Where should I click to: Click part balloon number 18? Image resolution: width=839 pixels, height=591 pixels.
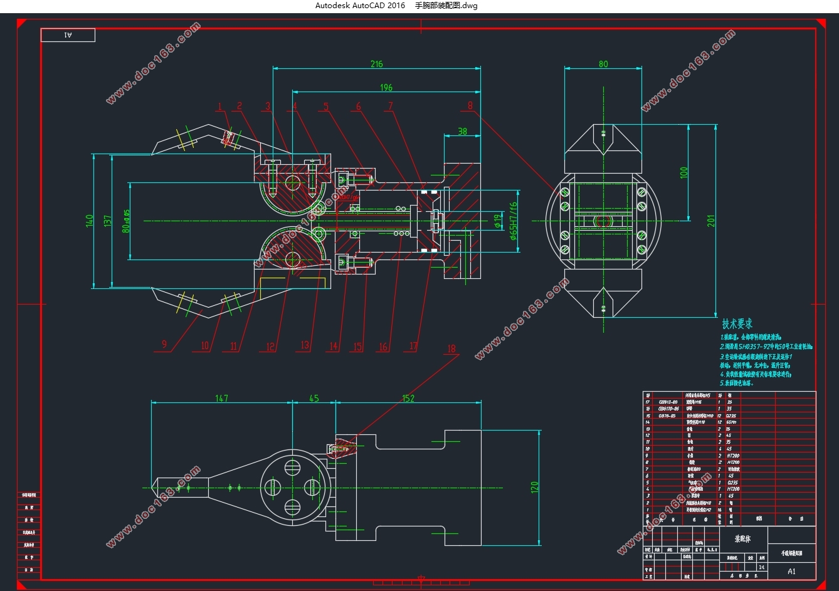(x=452, y=349)
